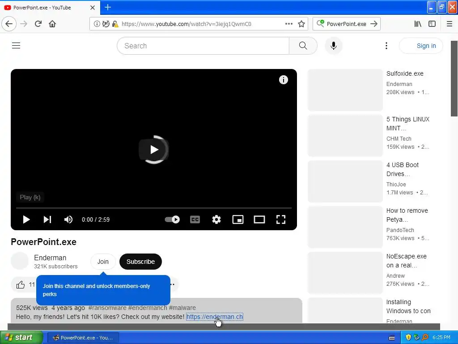Click the system clock 6:25 PM

[x=441, y=338]
